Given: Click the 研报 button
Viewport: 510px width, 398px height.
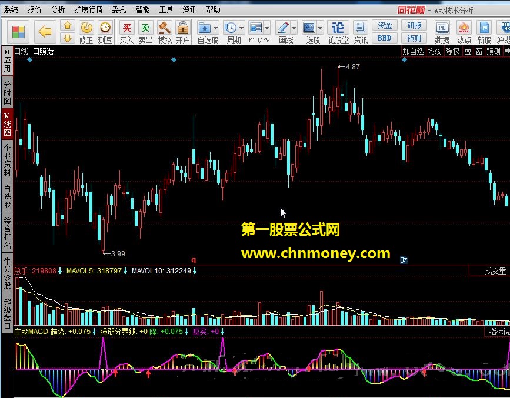Looking at the screenshot, I should (414, 25).
